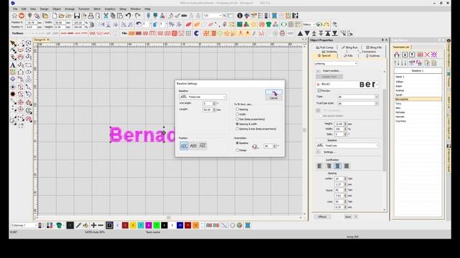Viewport: 460px width, 258px height.
Task: Toggle the Preview checkbox in Object Properties
Action: [x=319, y=91]
